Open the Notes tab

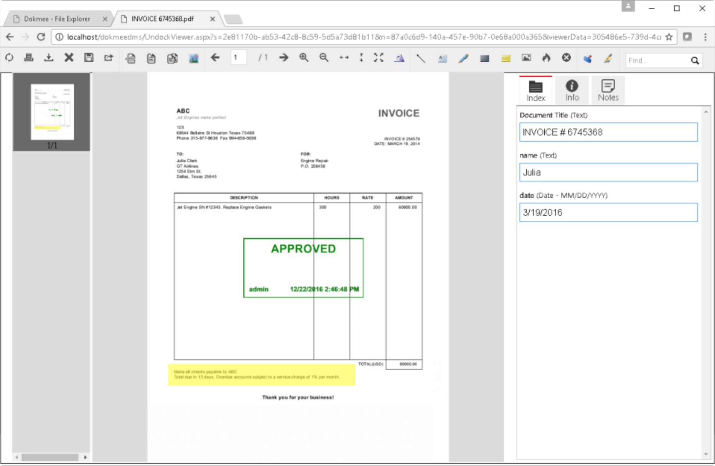pyautogui.click(x=608, y=90)
